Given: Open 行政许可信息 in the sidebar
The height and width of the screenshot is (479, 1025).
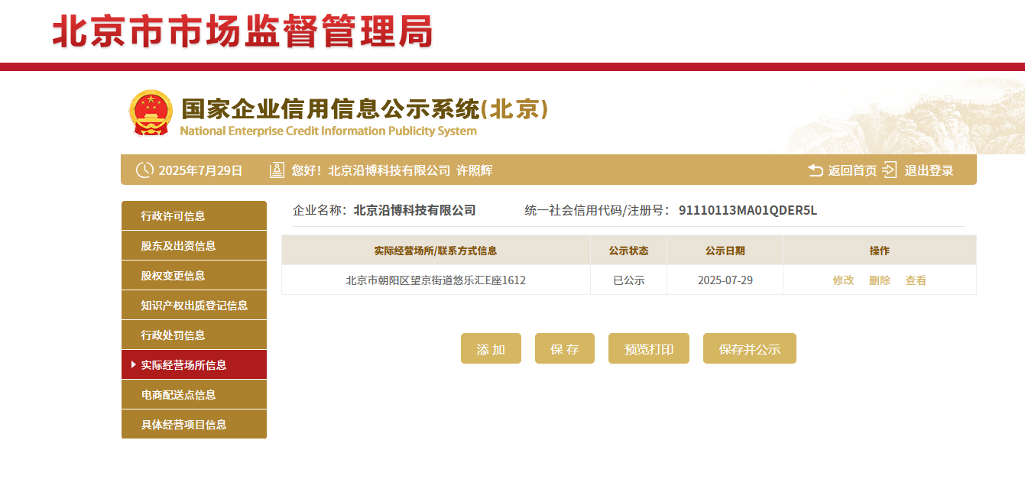Looking at the screenshot, I should tap(194, 215).
